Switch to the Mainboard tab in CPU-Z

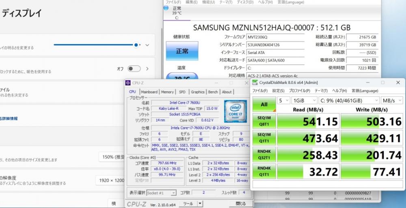[149, 92]
